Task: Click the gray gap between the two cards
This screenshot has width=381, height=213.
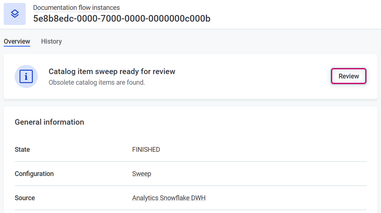Action: click(x=190, y=103)
